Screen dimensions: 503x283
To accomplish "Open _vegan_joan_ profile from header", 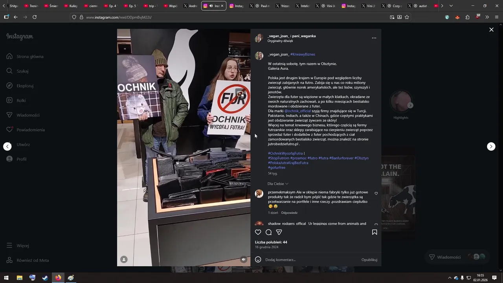I will (279, 36).
